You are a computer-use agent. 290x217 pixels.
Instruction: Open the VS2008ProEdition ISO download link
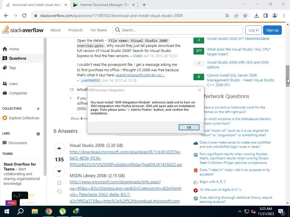pos(126,158)
